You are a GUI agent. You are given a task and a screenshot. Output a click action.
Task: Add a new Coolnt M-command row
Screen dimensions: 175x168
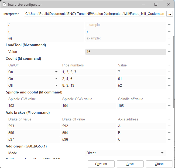tap(169, 65)
